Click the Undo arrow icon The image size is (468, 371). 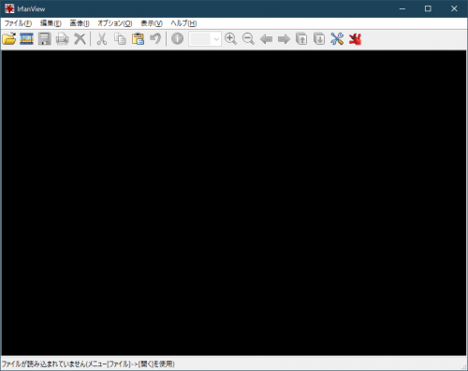(x=155, y=39)
